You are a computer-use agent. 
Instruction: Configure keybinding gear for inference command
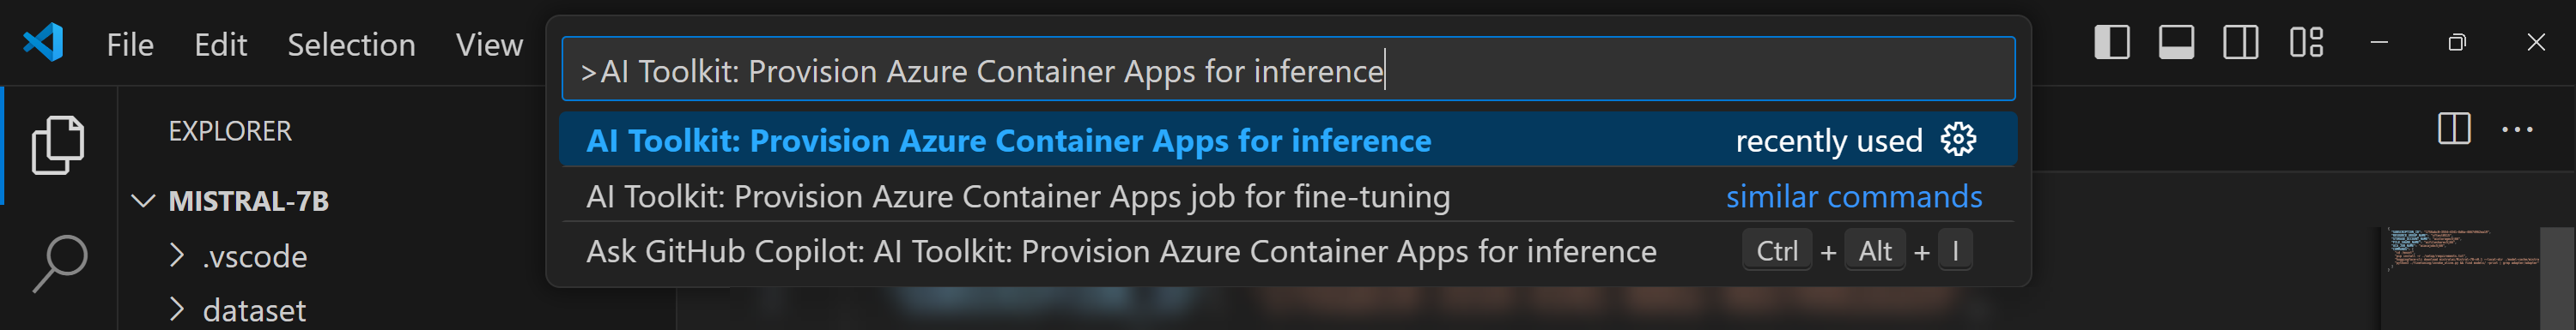pos(1957,140)
